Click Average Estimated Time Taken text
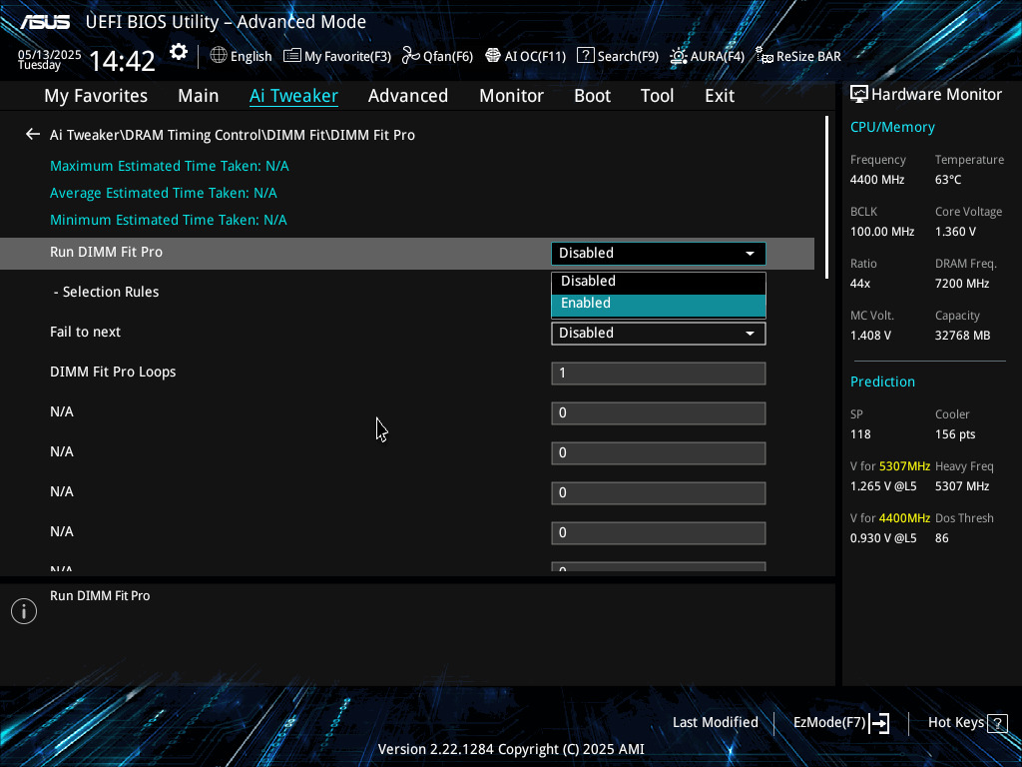This screenshot has height=767, width=1022. click(x=164, y=193)
